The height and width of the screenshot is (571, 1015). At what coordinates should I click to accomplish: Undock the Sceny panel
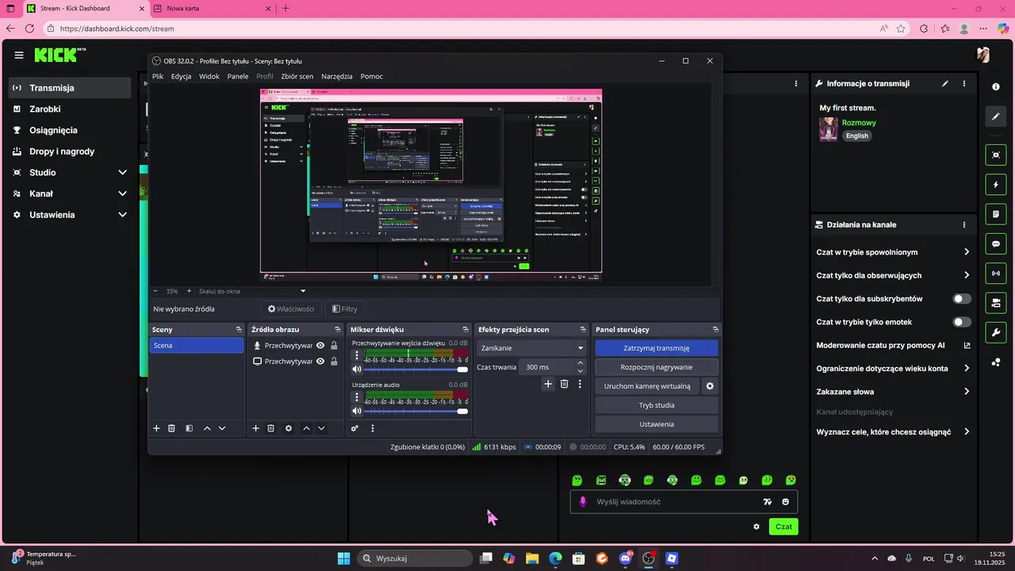(x=239, y=329)
